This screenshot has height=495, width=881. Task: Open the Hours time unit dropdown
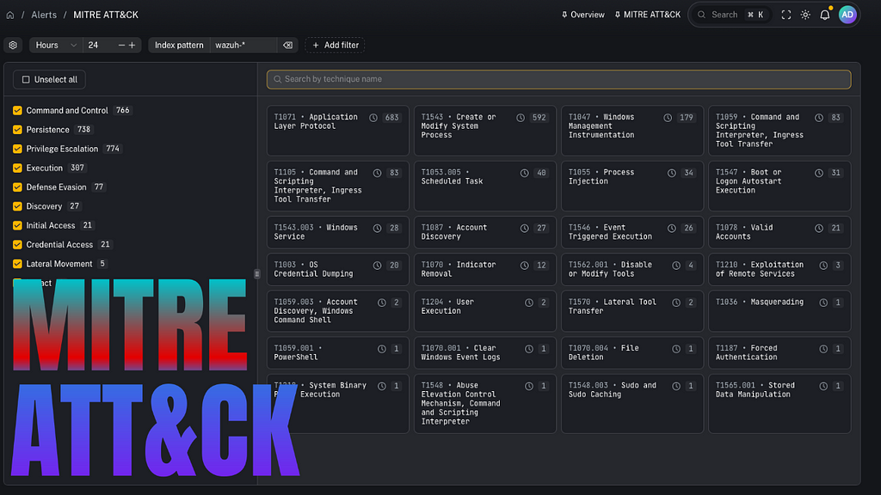[x=57, y=45]
